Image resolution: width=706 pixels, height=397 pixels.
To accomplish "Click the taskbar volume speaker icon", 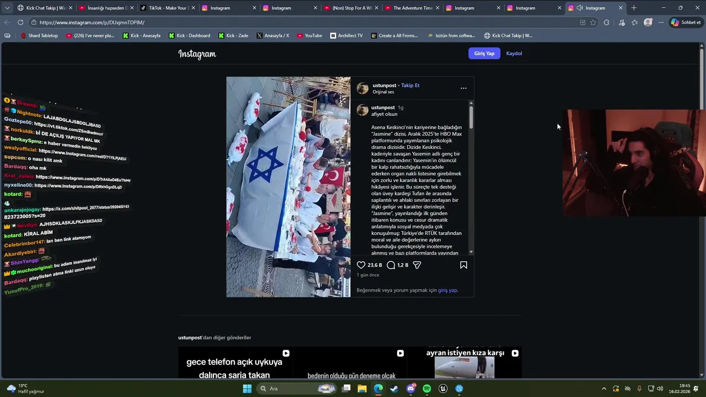I will click(660, 389).
